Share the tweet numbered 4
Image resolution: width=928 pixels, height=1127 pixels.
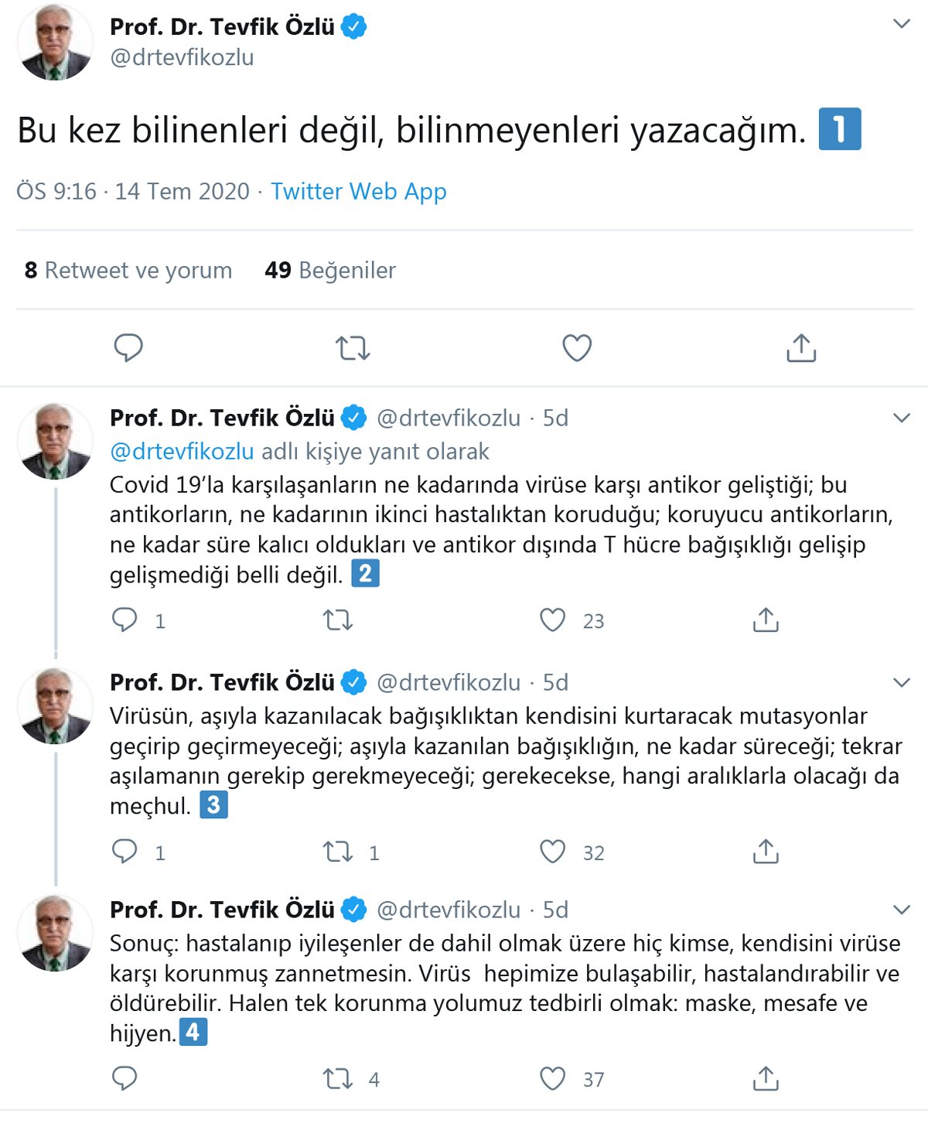click(766, 1079)
